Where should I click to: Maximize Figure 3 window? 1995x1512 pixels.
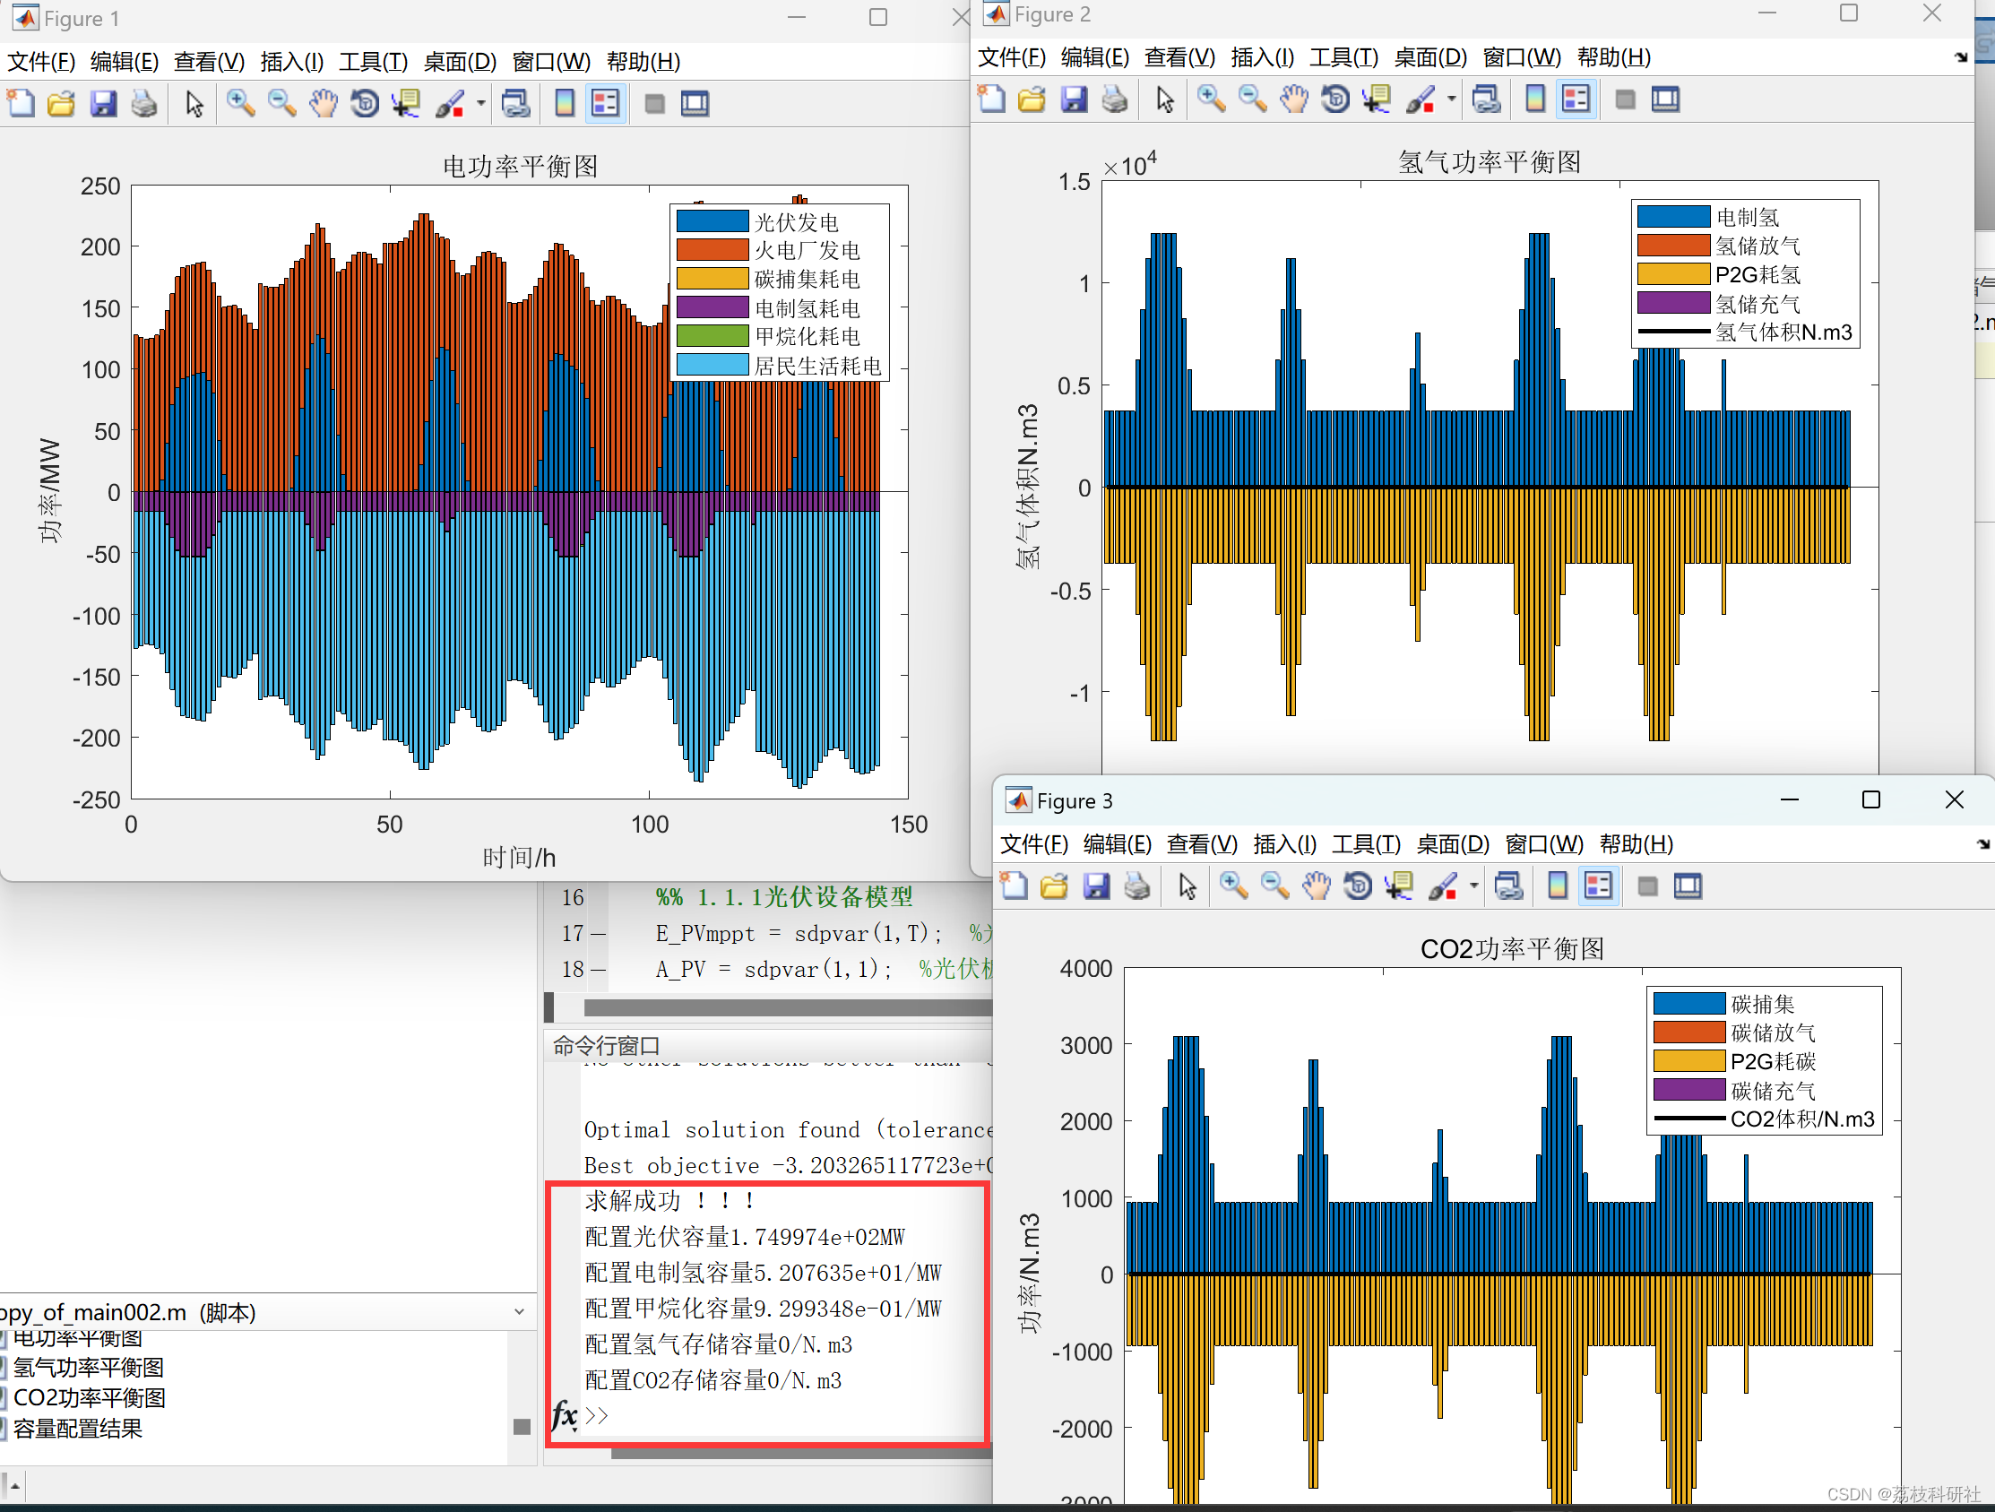pos(1871,800)
